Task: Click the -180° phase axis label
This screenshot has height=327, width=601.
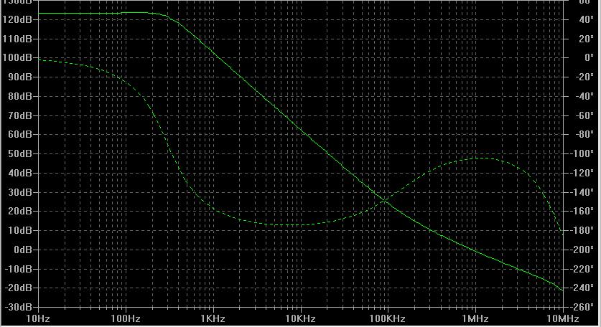Action: click(x=582, y=230)
